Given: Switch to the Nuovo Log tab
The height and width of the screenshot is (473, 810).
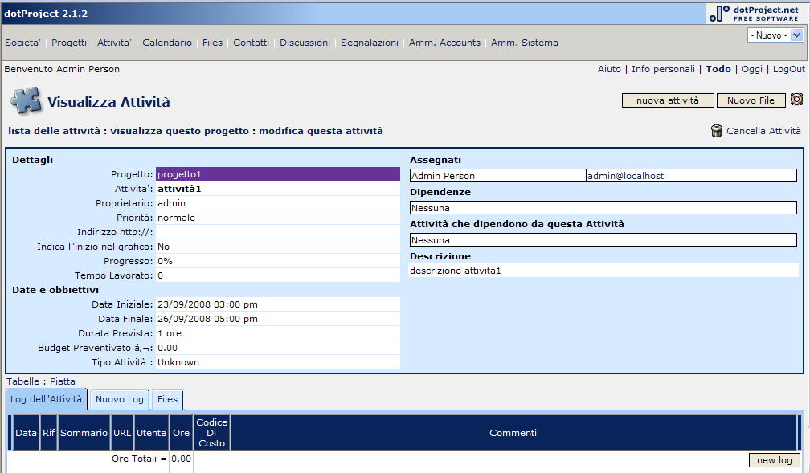Looking at the screenshot, I should 120,399.
